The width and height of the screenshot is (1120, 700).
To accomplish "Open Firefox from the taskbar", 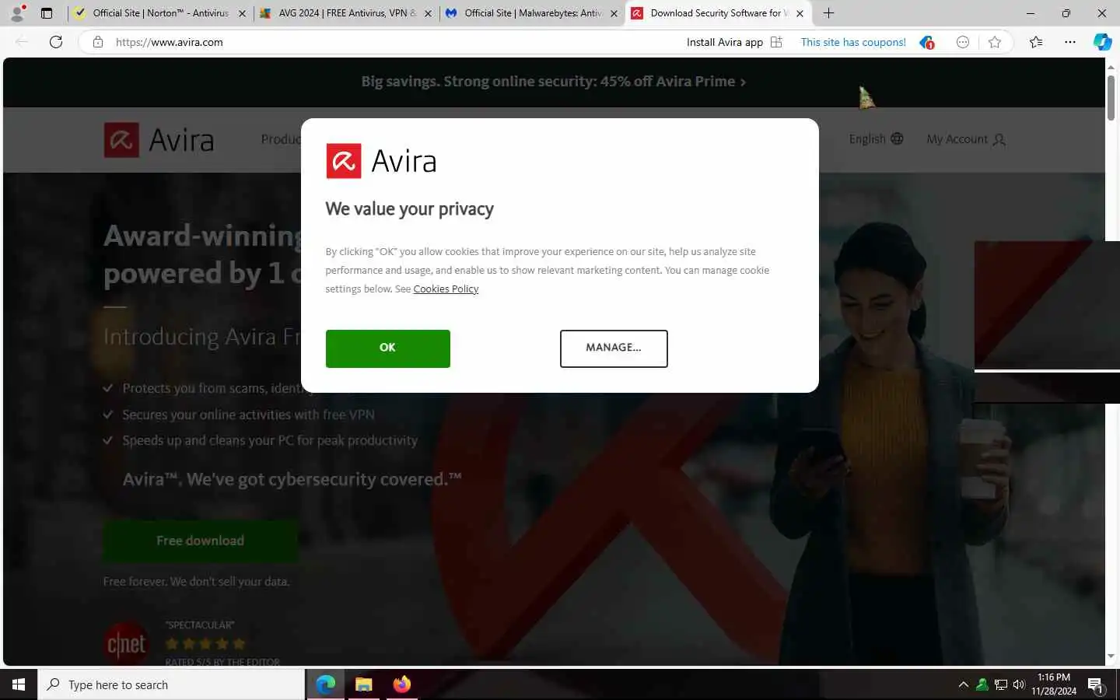I will point(401,684).
